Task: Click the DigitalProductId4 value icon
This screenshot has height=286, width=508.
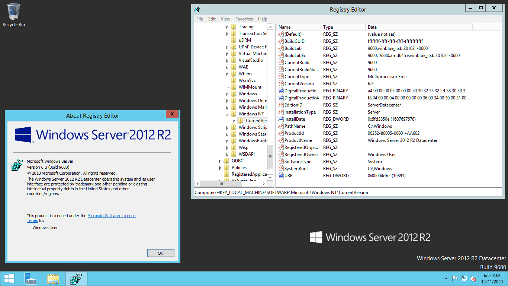Action: tap(281, 98)
